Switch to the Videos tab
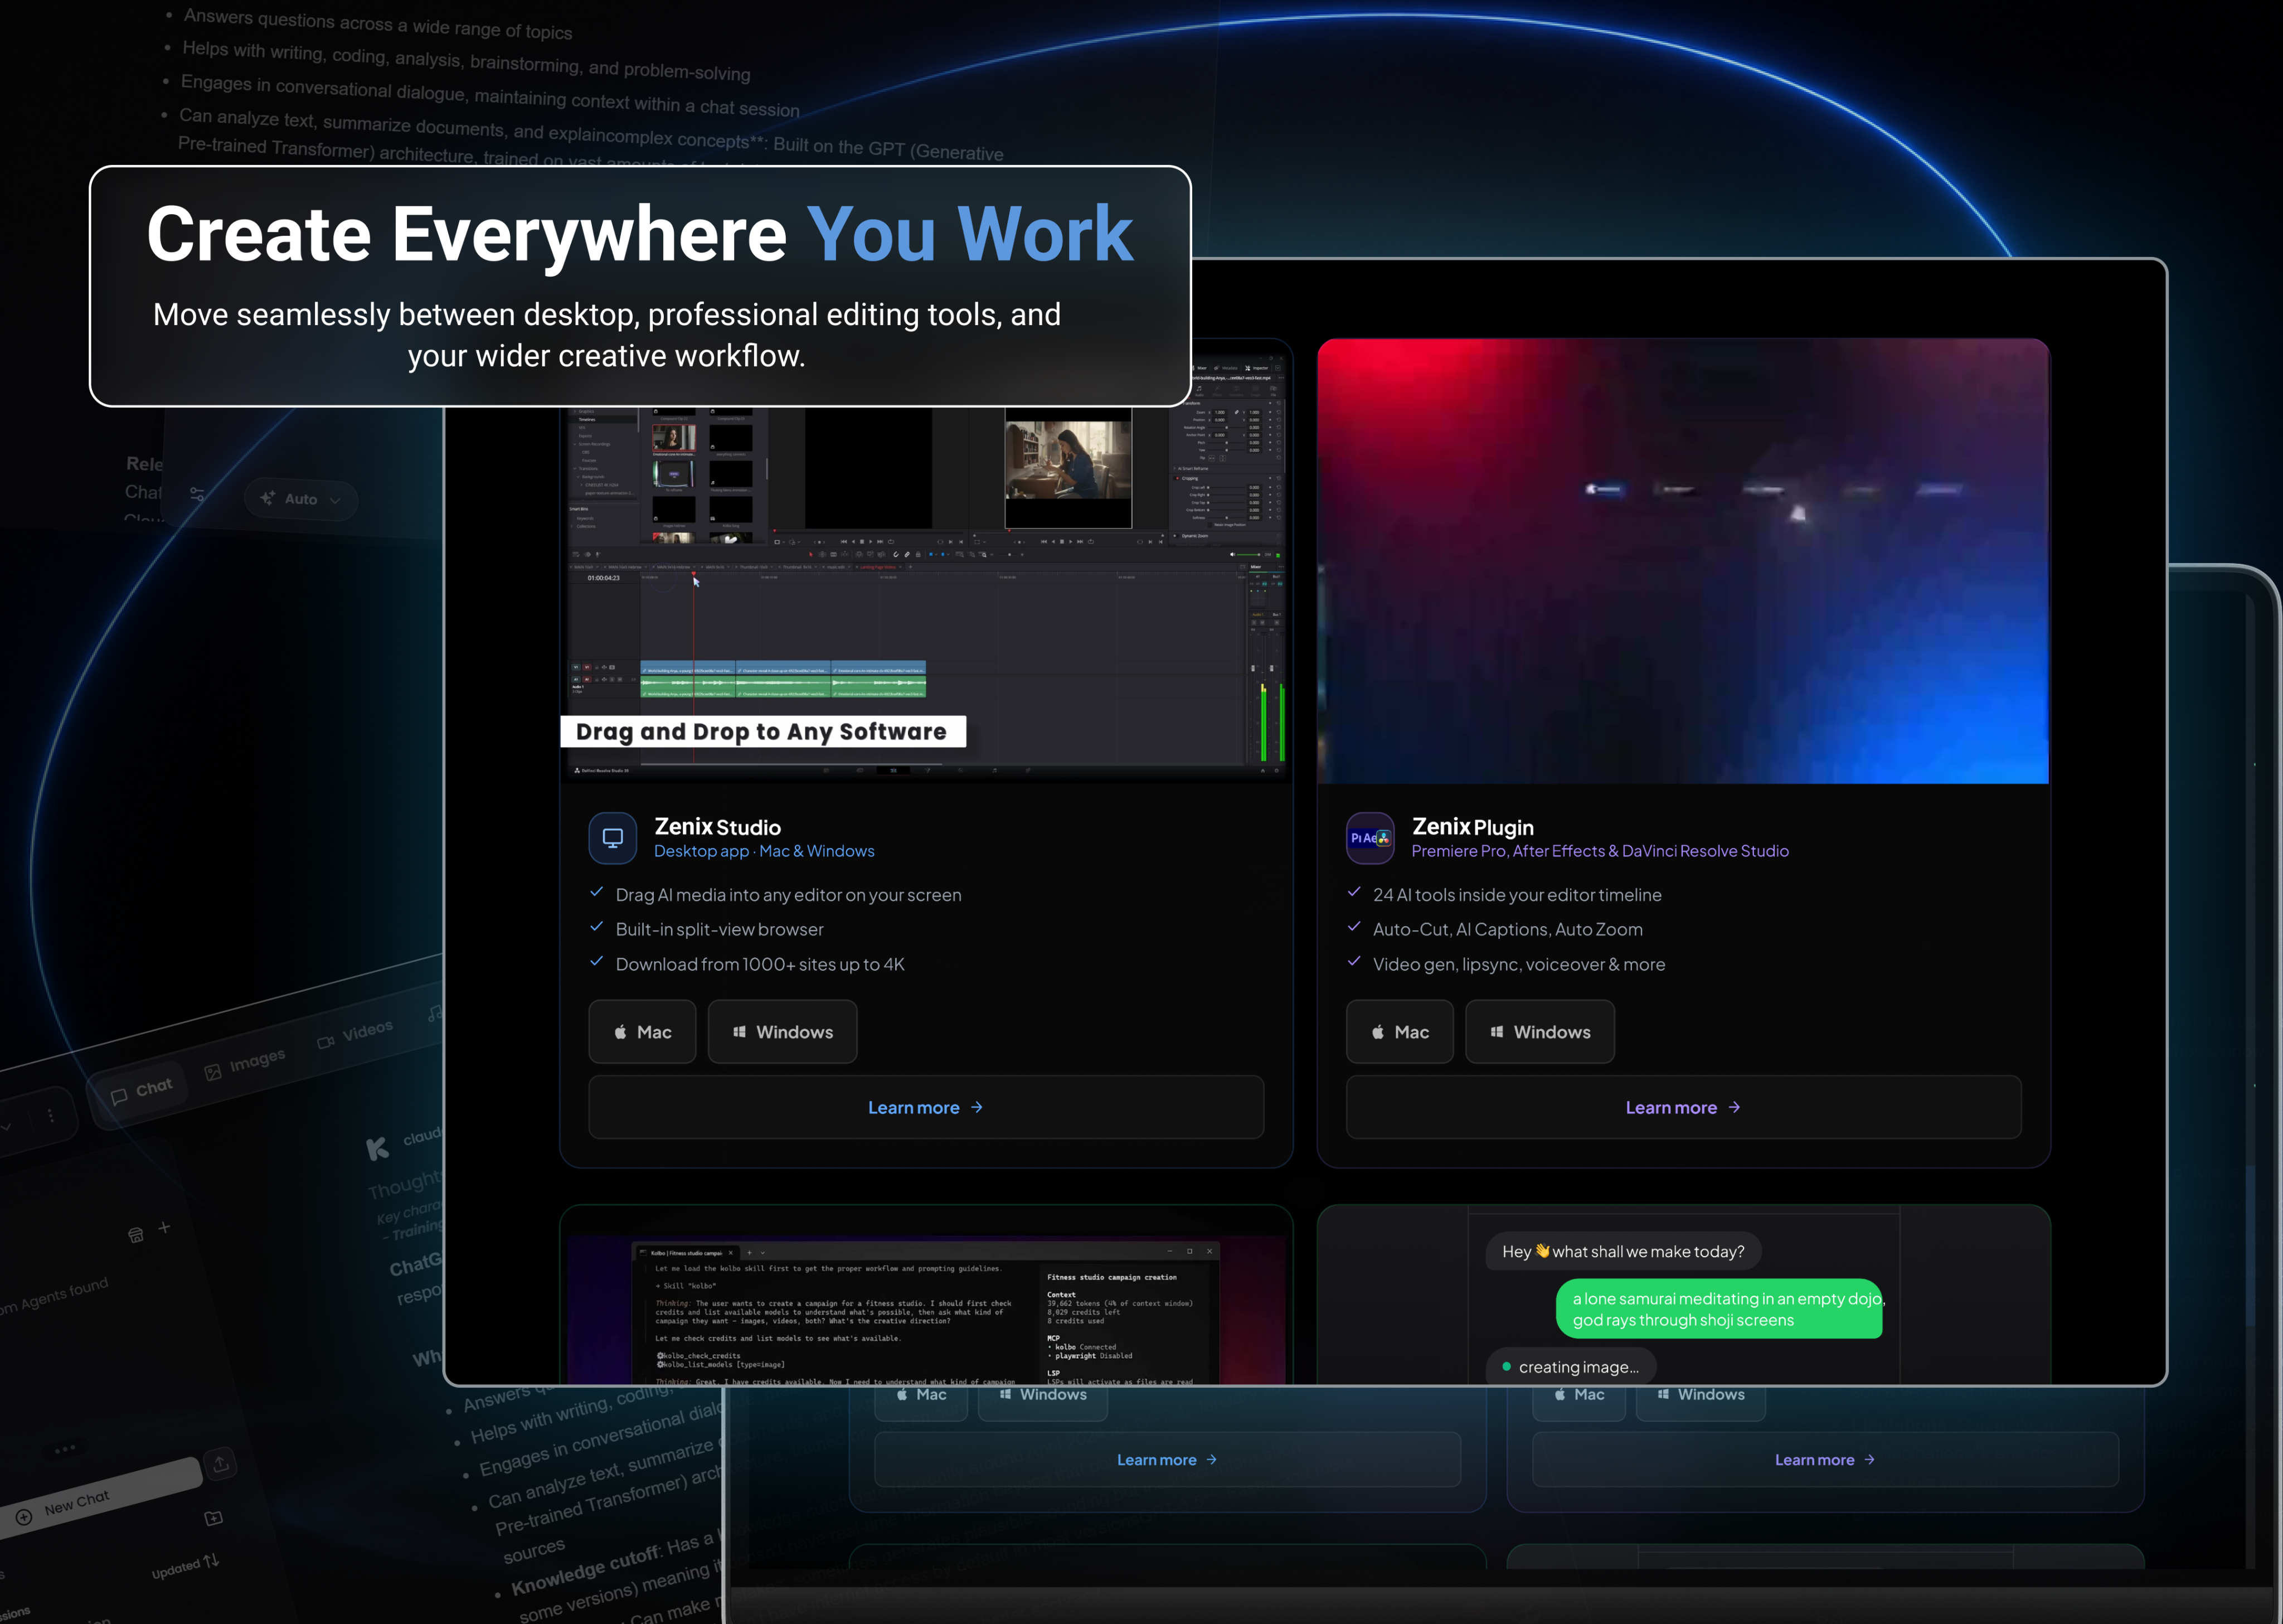 coord(356,1034)
